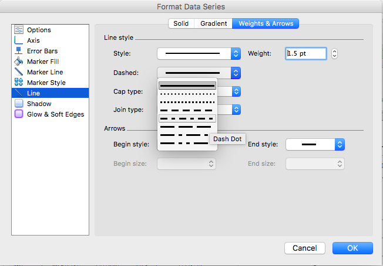383x266 pixels.
Task: Confirm with the OK button
Action: 352,248
